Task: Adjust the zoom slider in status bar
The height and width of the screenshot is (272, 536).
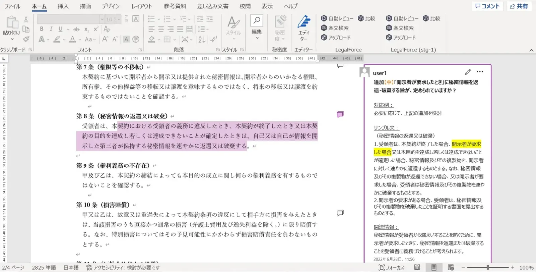Action: click(488, 267)
